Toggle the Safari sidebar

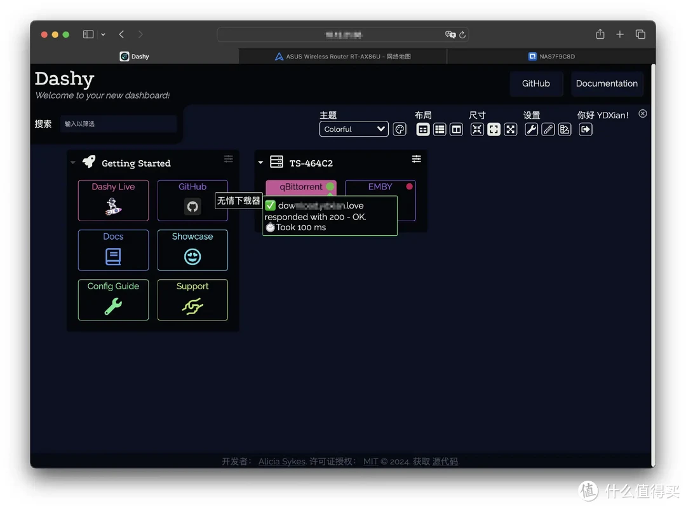[x=88, y=34]
